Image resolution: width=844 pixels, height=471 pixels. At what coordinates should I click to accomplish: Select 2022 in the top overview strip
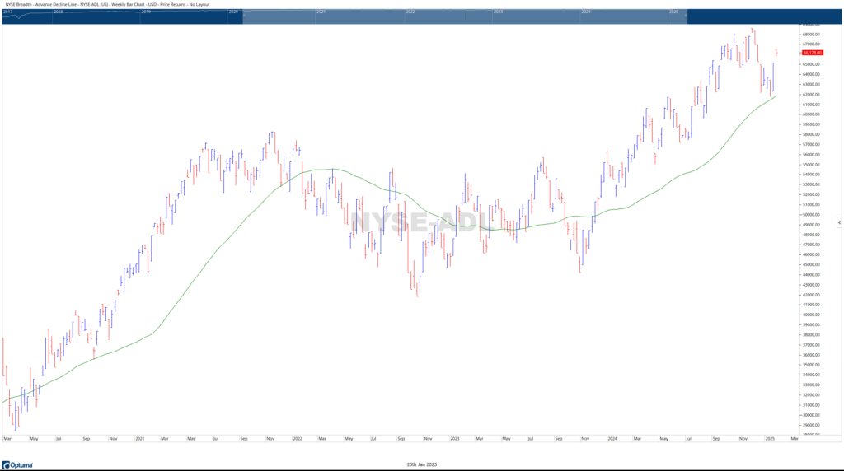click(410, 12)
